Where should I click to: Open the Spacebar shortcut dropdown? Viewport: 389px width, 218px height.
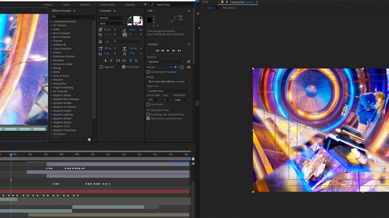click(x=165, y=62)
